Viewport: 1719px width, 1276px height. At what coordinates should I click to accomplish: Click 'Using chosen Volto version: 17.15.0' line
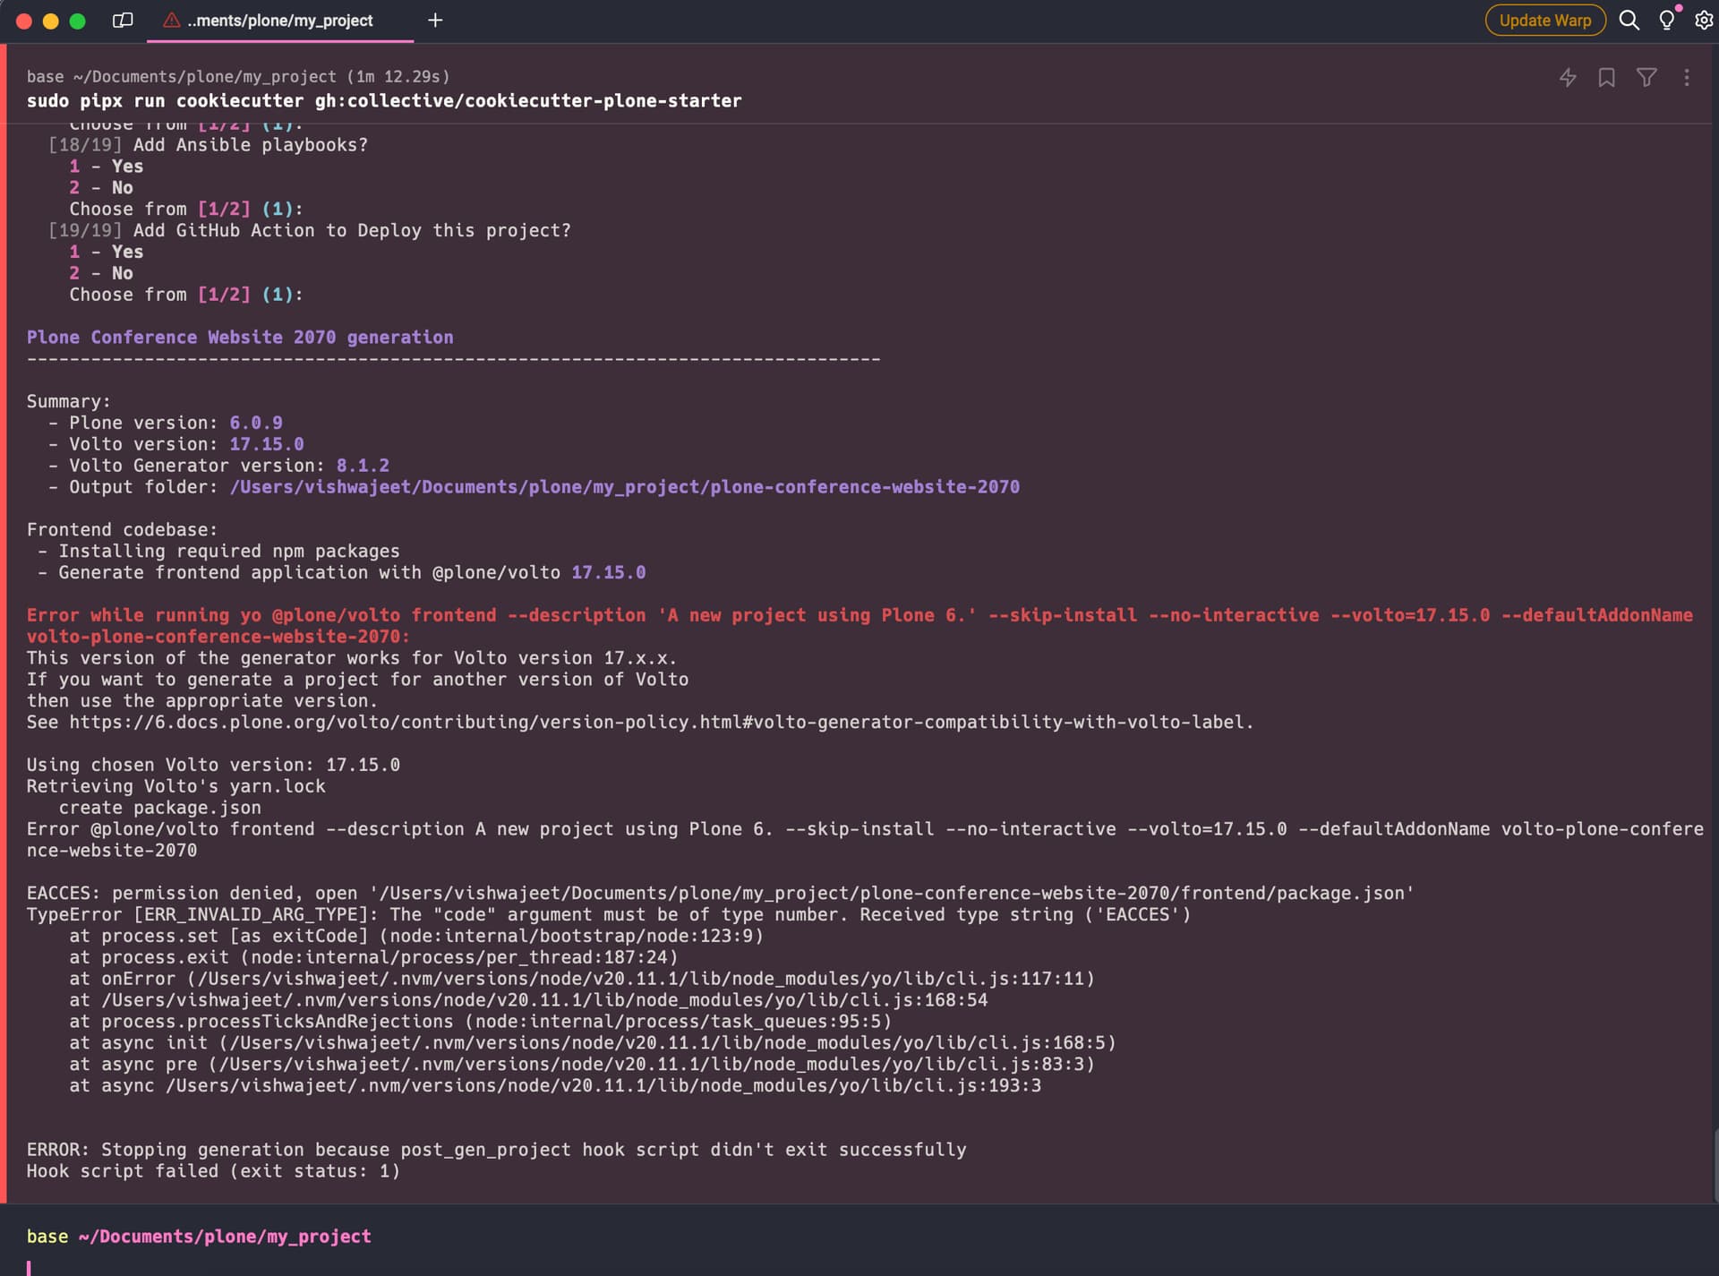pos(213,766)
